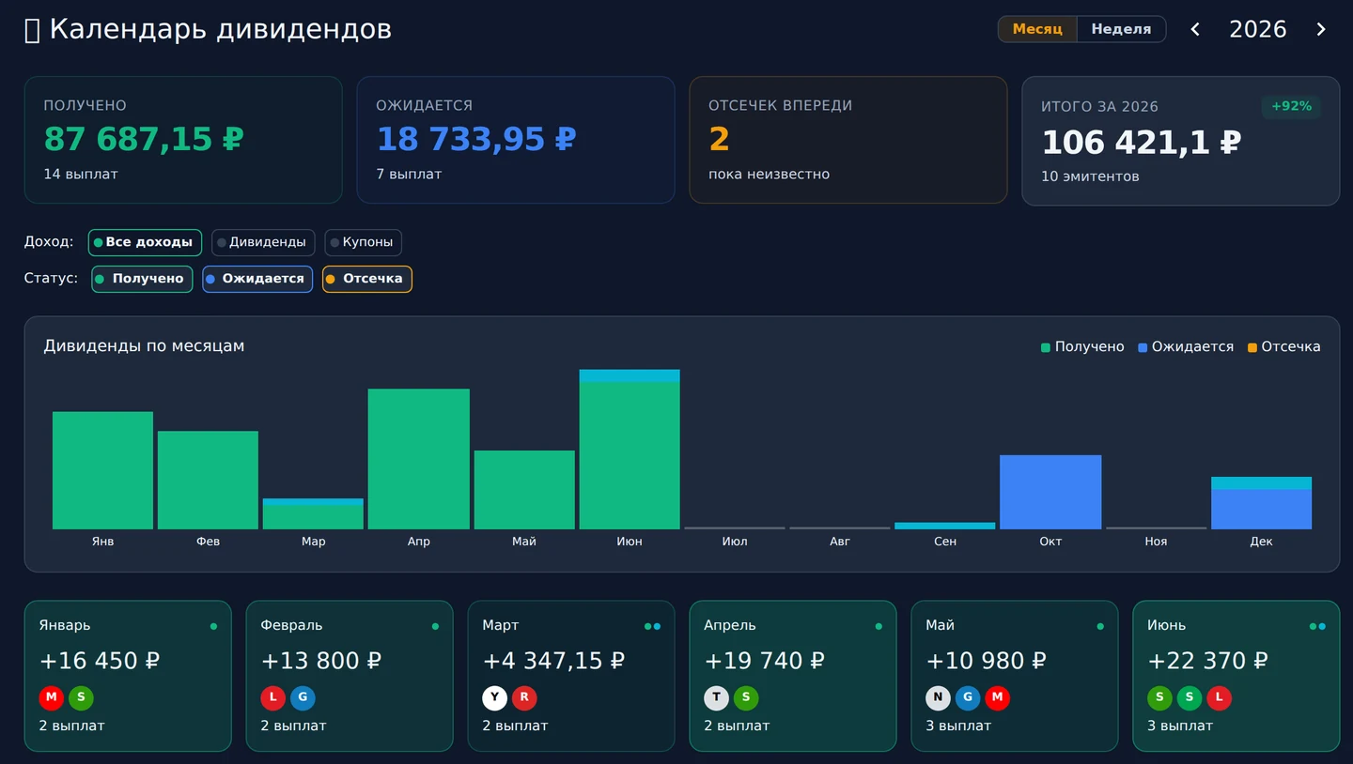This screenshot has height=764, width=1353.
Task: Click the Получено item in chart legend
Action: [x=1082, y=347]
